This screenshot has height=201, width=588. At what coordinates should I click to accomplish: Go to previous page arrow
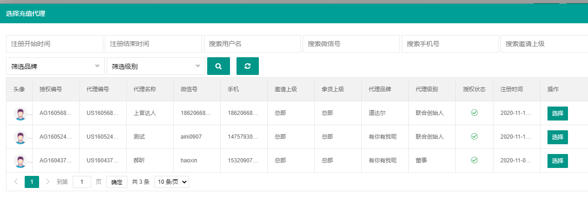[16, 182]
